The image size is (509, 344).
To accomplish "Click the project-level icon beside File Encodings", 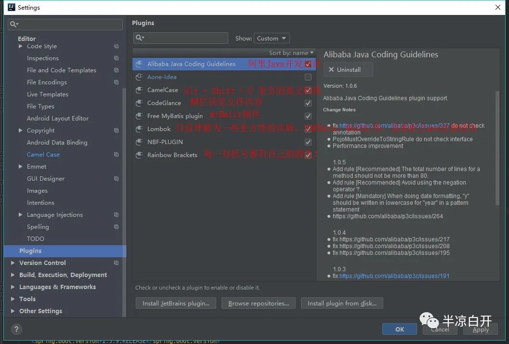I will pyautogui.click(x=116, y=82).
